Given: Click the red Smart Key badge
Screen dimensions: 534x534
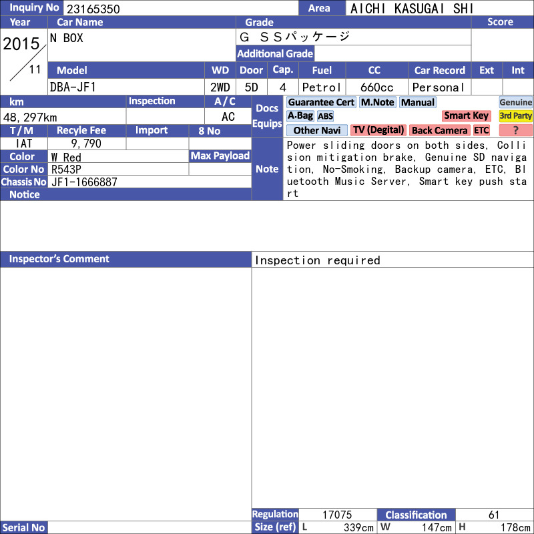Looking at the screenshot, I should tap(466, 115).
